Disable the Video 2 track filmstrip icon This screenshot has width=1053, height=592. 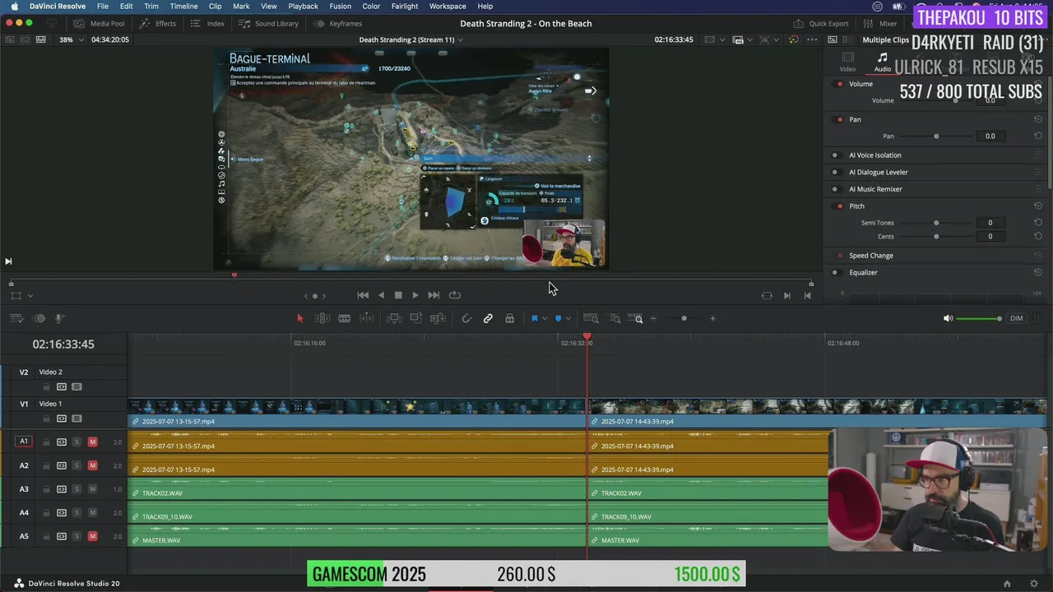(x=77, y=386)
